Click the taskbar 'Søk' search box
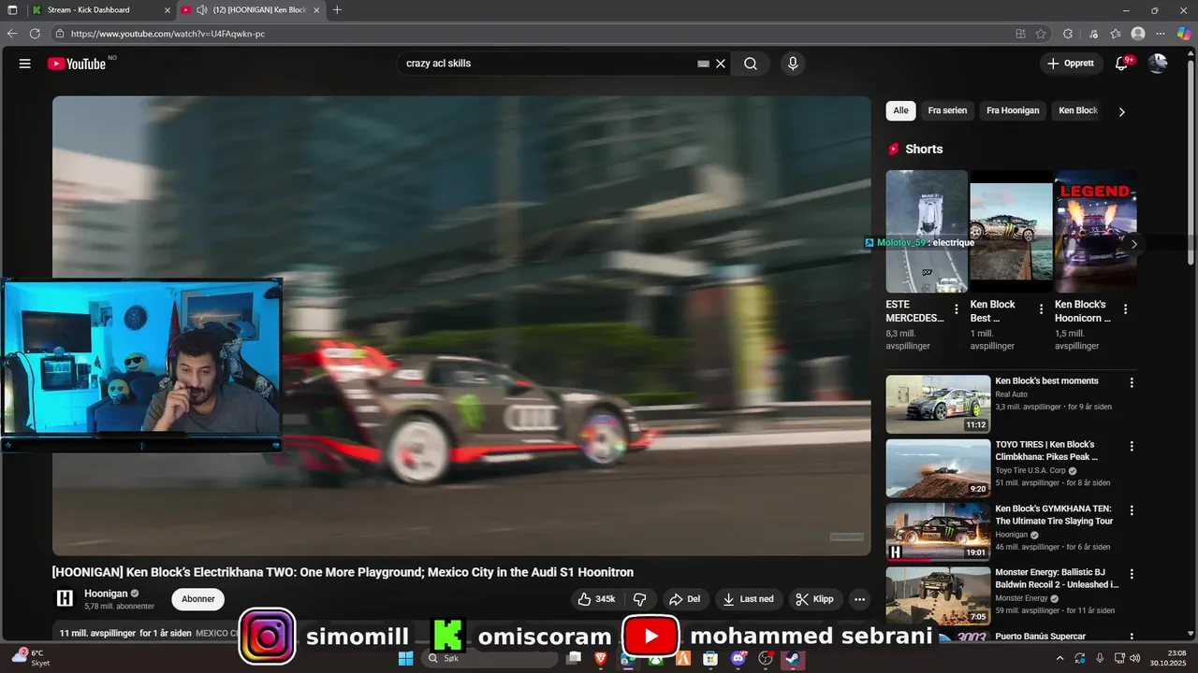 tap(489, 658)
